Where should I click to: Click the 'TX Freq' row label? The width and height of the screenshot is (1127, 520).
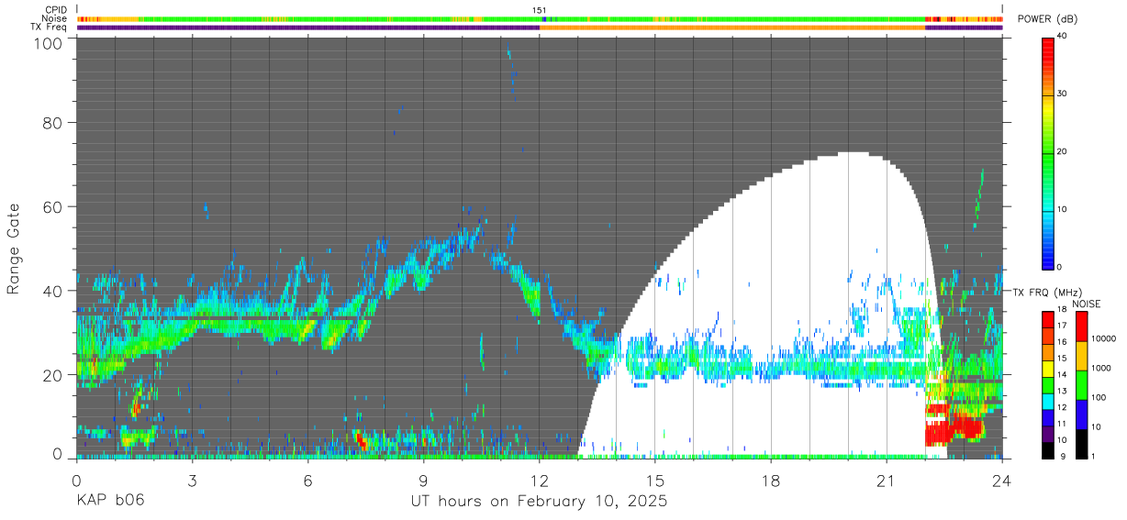click(50, 27)
